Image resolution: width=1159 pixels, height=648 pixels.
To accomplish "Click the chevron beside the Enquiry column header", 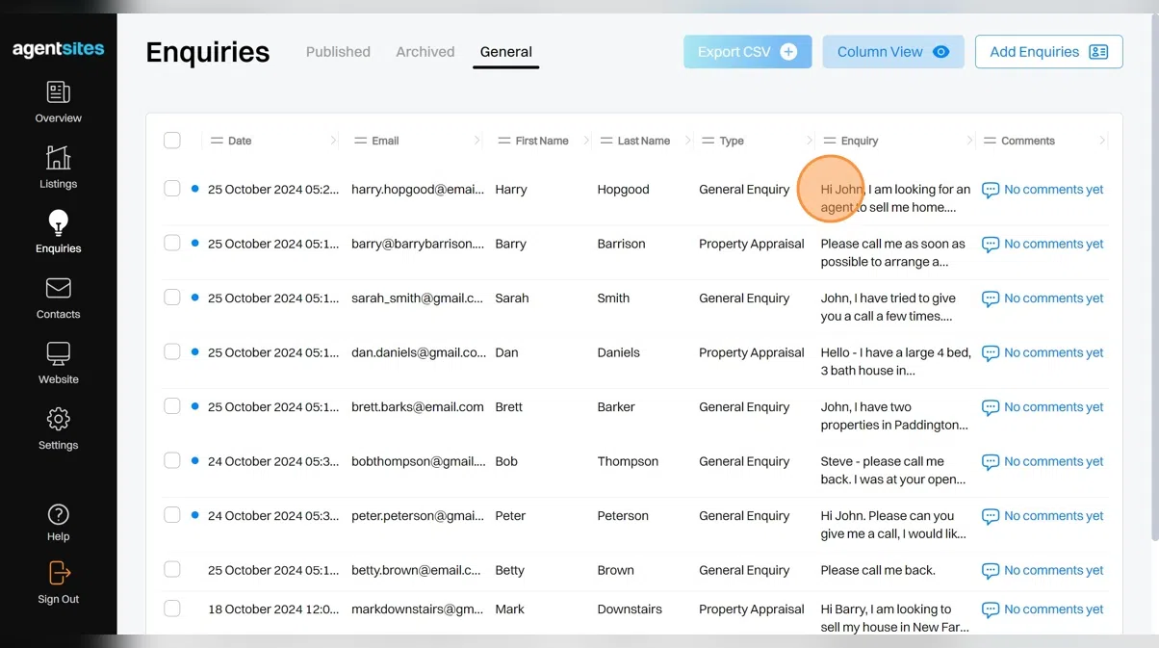I will point(968,141).
